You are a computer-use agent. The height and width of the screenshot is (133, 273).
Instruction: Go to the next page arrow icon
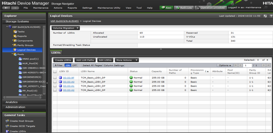coord(263,65)
